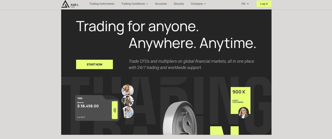332x139 pixels.
Task: Go to the Accounts page
Action: pyautogui.click(x=161, y=4)
